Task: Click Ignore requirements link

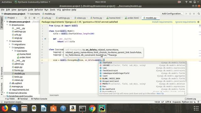Action: [x=186, y=22]
